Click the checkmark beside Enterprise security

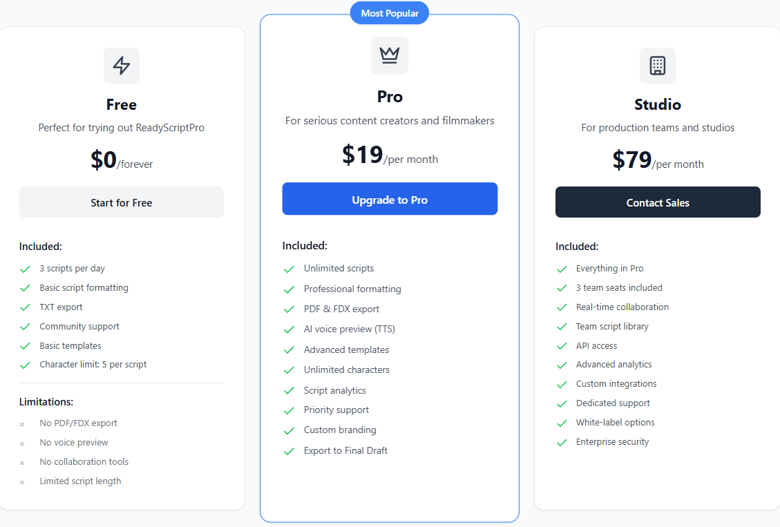[561, 442]
